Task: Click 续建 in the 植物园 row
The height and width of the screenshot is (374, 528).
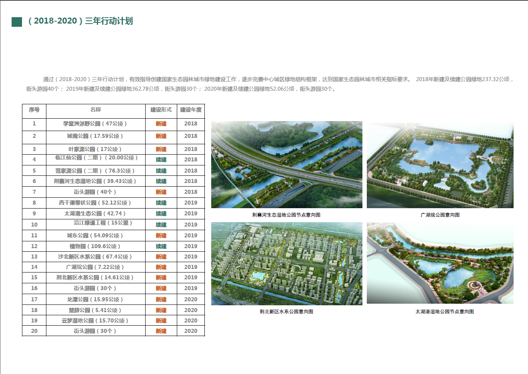Action: [161, 247]
